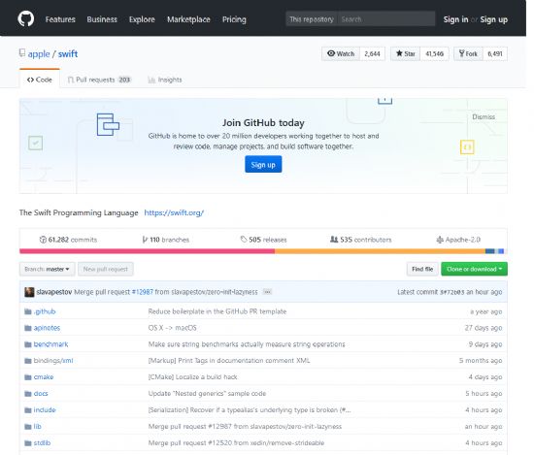
Task: Click the blue Sign up banner button
Action: (x=263, y=164)
